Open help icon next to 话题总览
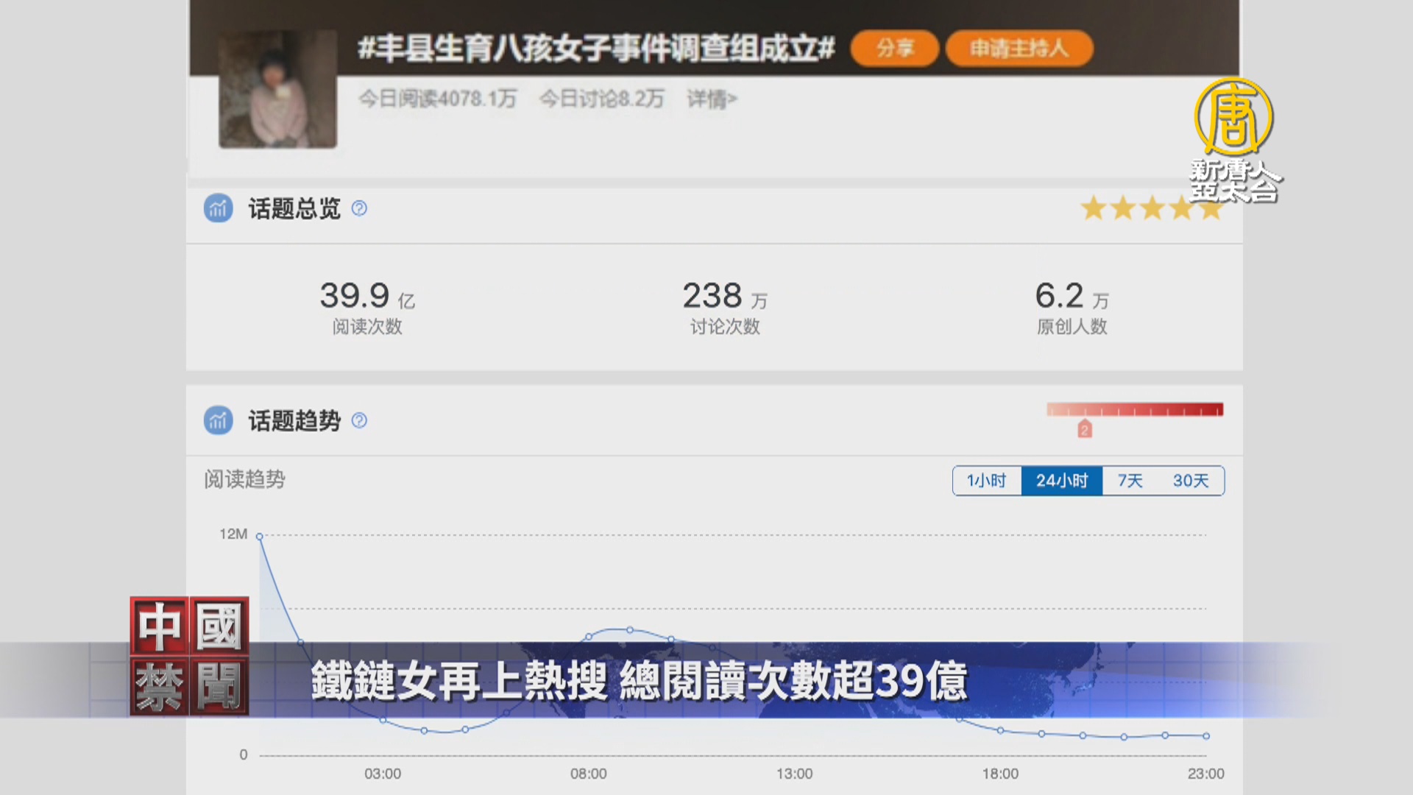The height and width of the screenshot is (795, 1413). point(359,209)
